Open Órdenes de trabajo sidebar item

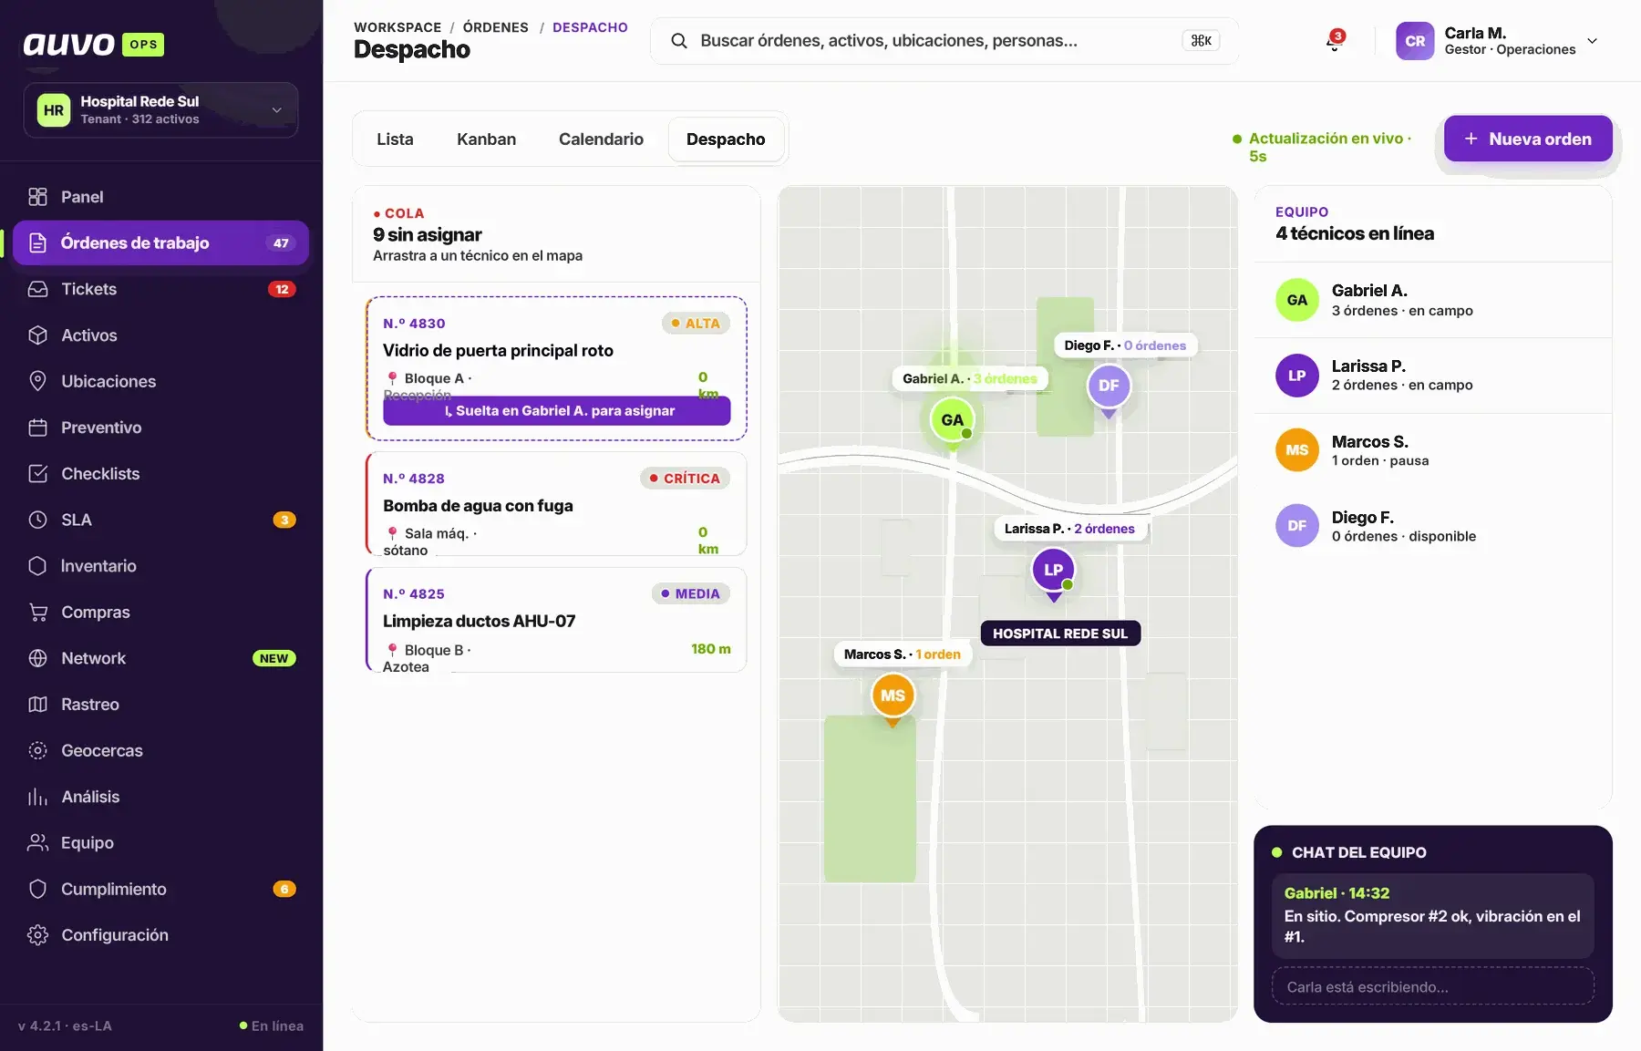pyautogui.click(x=160, y=243)
